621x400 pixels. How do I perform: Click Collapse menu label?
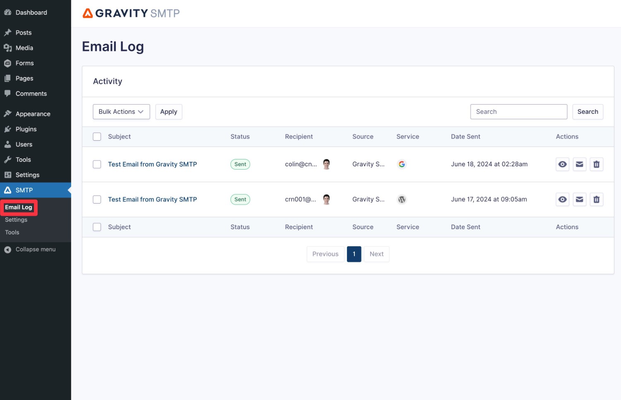(x=36, y=249)
